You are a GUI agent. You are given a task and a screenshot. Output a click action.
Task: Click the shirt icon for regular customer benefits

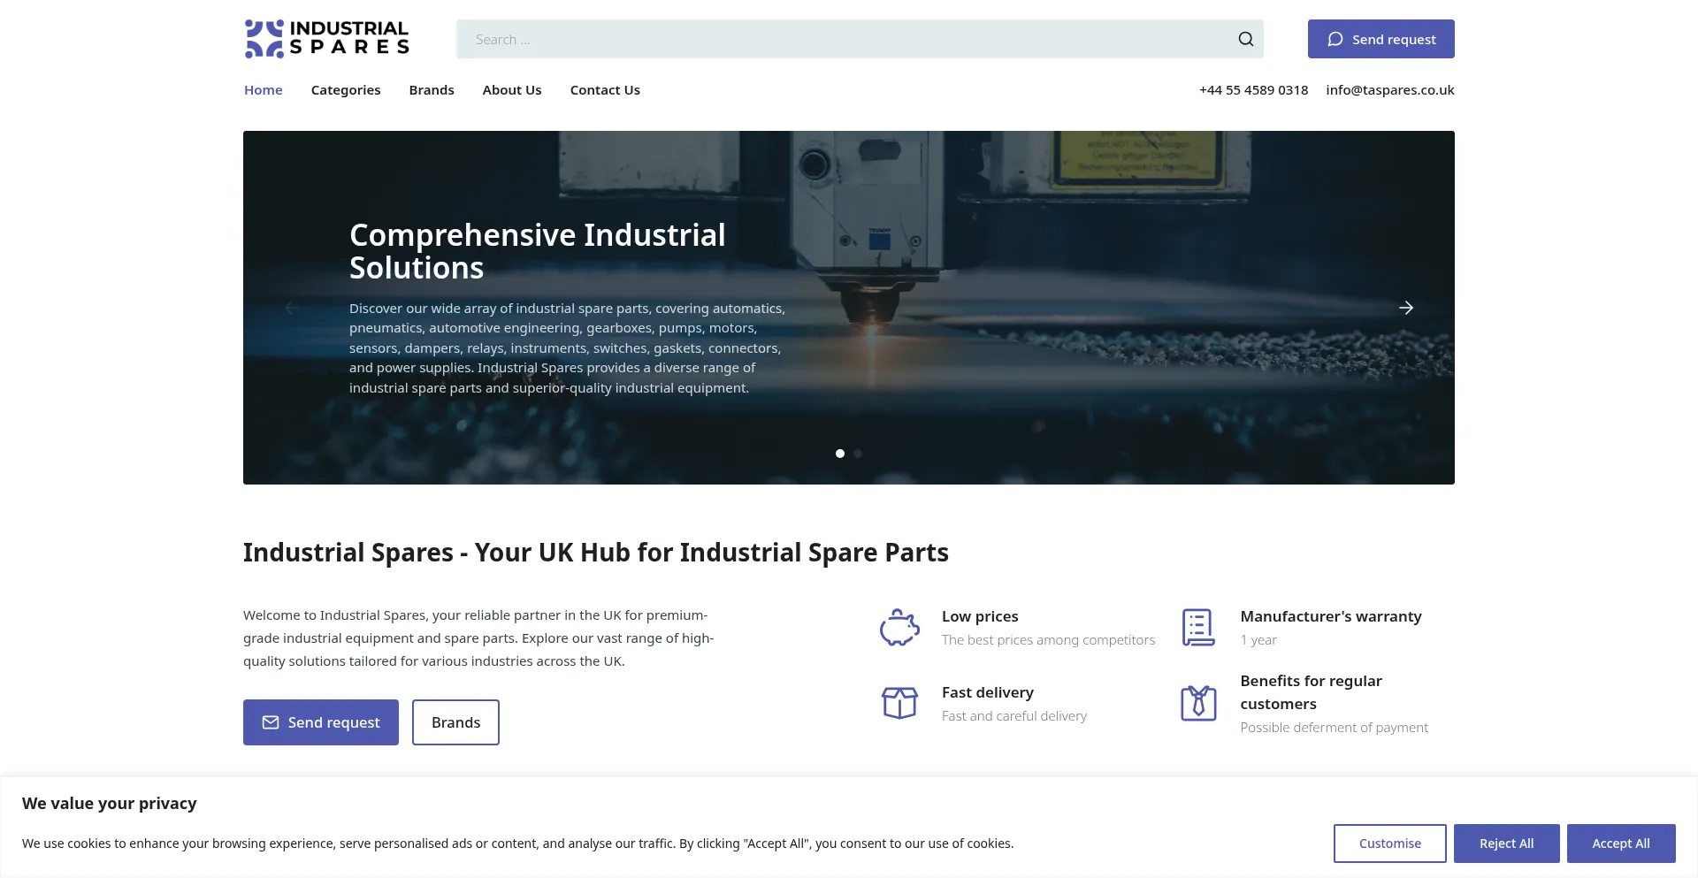click(x=1198, y=704)
